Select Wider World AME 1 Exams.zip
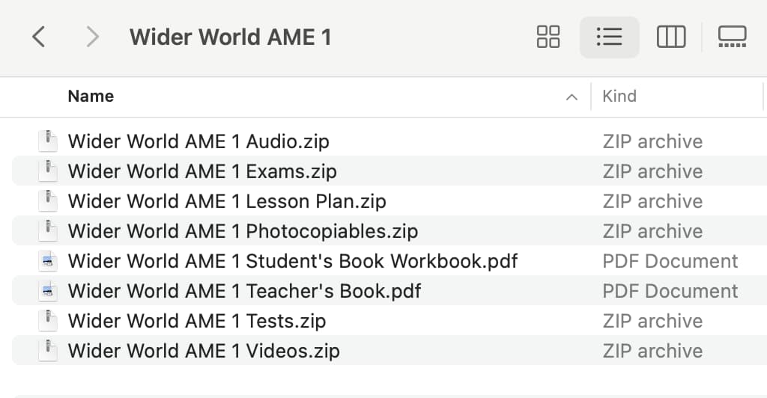 coord(389,171)
